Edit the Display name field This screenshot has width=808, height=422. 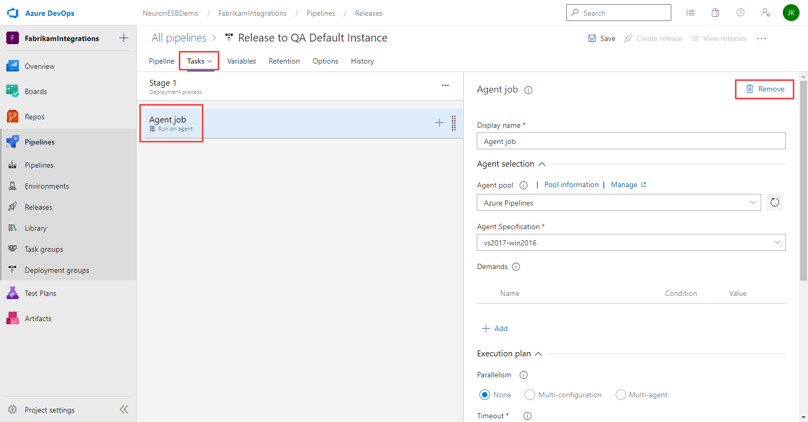pyautogui.click(x=631, y=141)
